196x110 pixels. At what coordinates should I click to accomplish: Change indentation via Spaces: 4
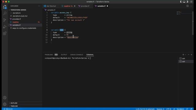click(160, 109)
